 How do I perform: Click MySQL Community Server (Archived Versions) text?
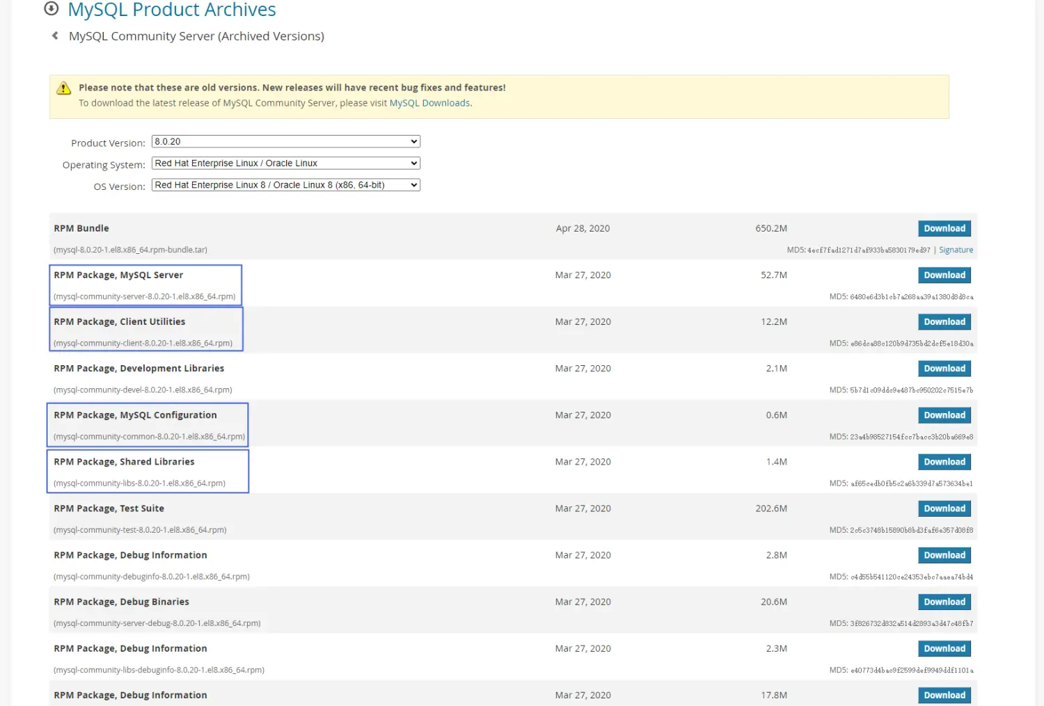pos(196,36)
